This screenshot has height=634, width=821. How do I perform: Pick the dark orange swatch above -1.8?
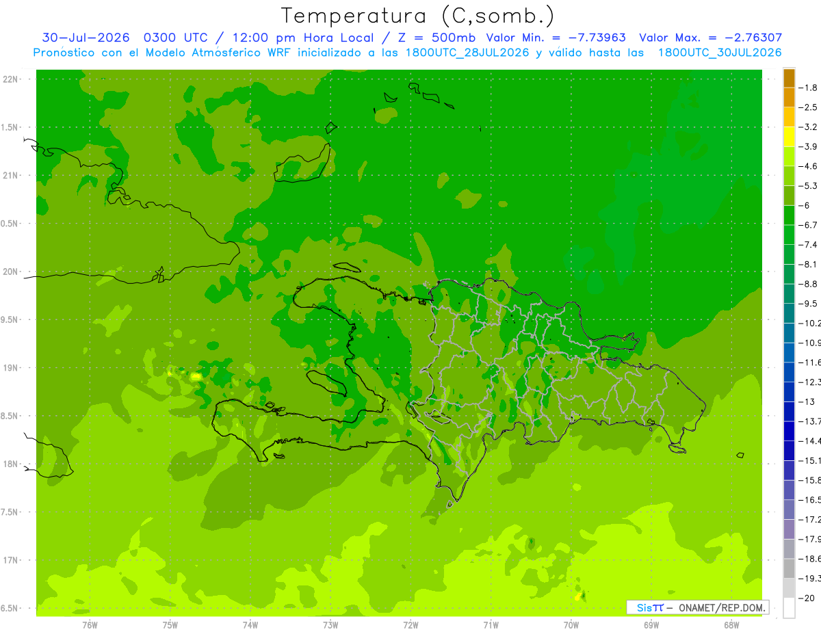tap(789, 78)
